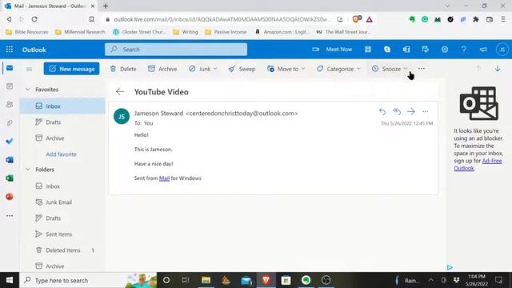Follow the Mail link in signature
The width and height of the screenshot is (512, 288).
click(164, 178)
